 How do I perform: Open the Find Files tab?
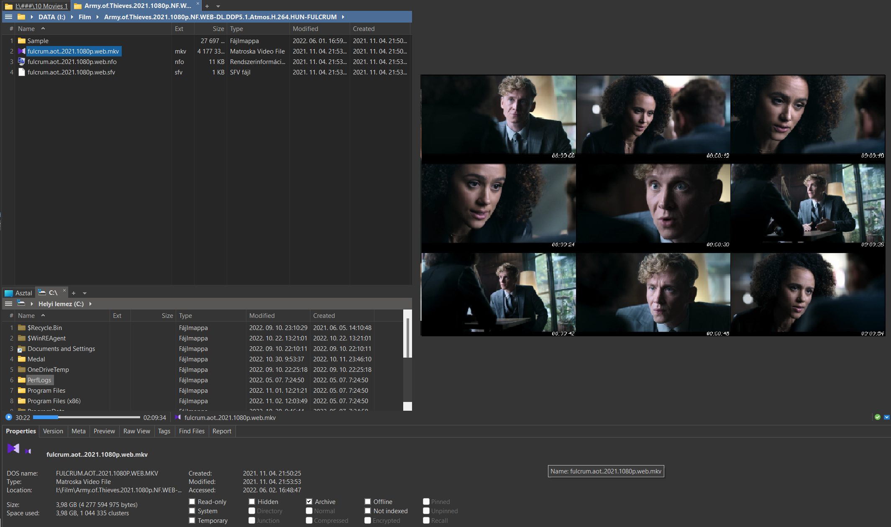click(x=192, y=431)
